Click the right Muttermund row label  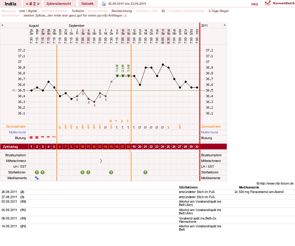coord(209,132)
